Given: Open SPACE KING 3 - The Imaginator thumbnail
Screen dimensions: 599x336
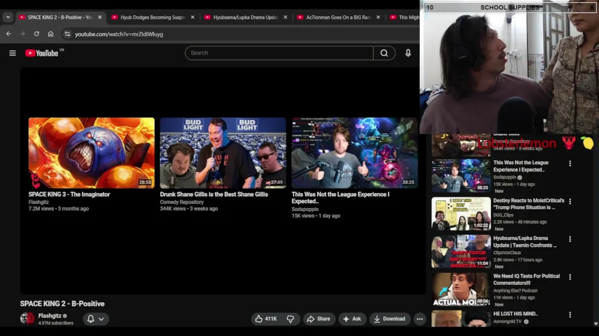Looking at the screenshot, I should tap(91, 153).
